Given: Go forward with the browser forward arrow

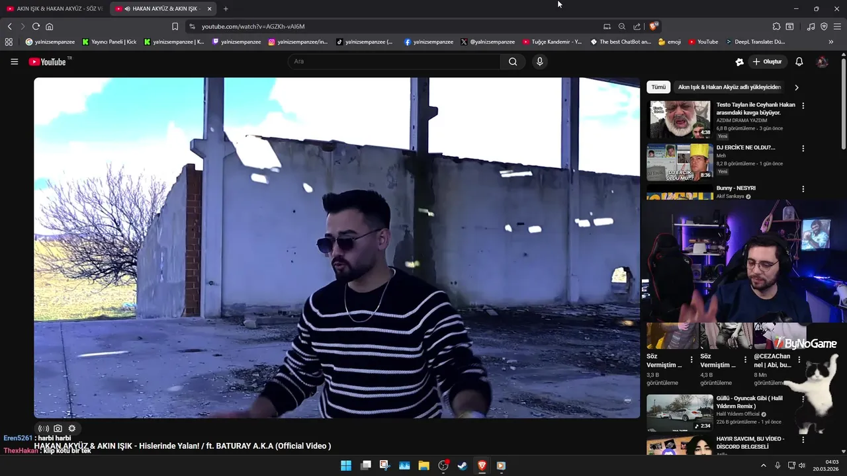Looking at the screenshot, I should [22, 26].
